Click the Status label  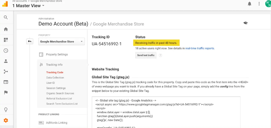coord(140,37)
